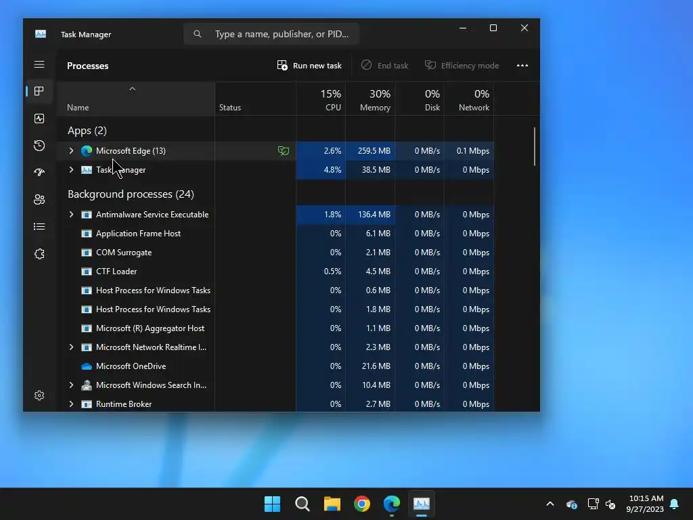
Task: Open taskbar Search icon
Action: click(x=303, y=504)
